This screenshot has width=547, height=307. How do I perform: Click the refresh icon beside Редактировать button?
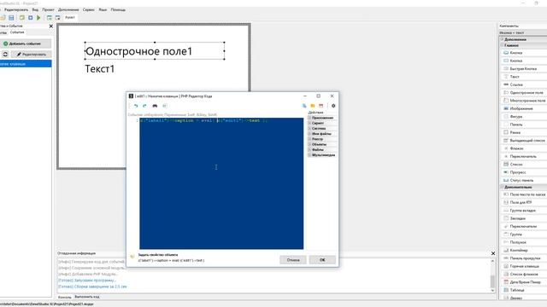click(x=5, y=55)
